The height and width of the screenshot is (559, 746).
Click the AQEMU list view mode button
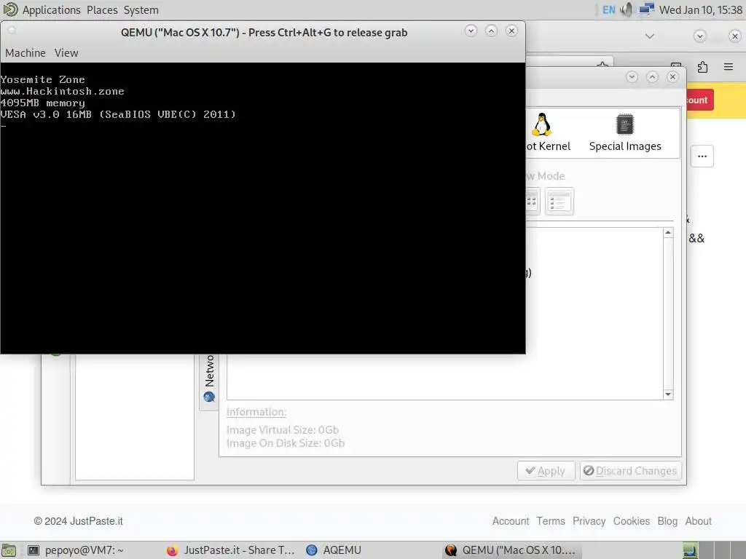[559, 202]
